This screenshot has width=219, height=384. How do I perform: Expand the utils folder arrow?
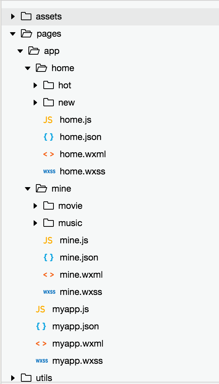pyautogui.click(x=13, y=378)
